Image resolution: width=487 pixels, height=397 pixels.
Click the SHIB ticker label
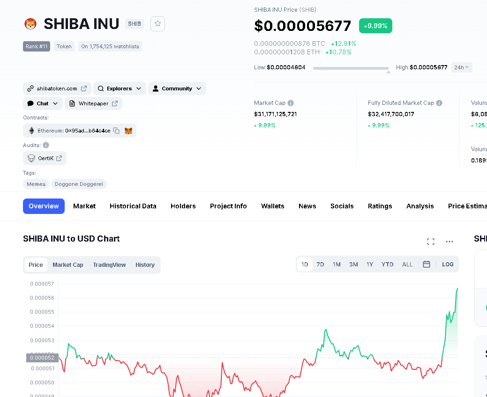point(135,23)
